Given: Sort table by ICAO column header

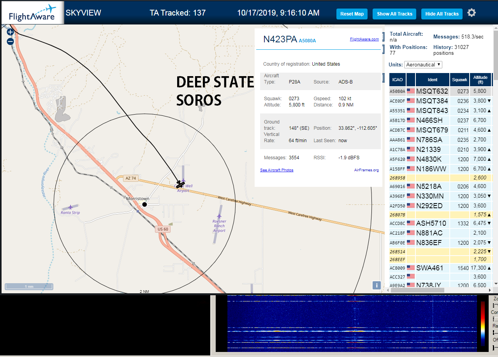Looking at the screenshot, I should click(x=398, y=80).
